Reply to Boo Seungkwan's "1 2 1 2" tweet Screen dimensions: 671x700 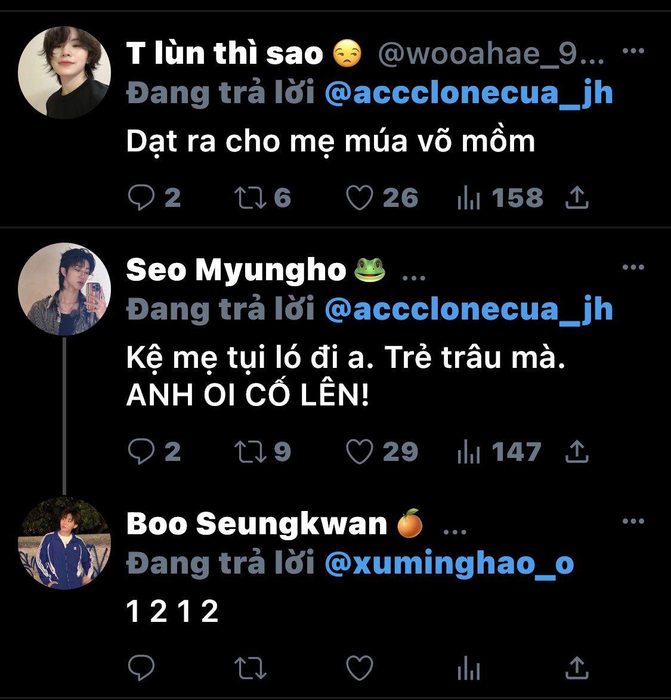tap(141, 668)
